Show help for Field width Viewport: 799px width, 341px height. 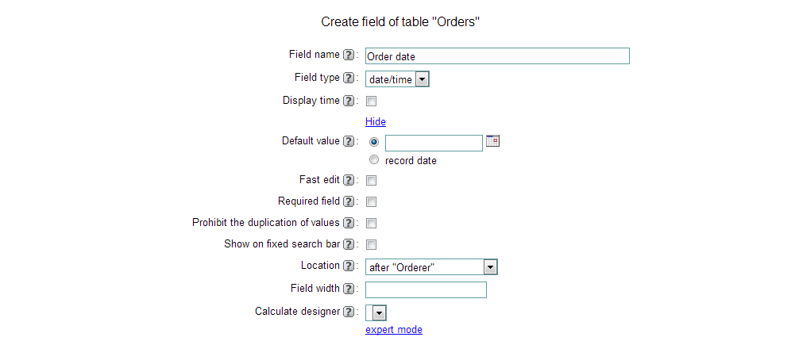coord(349,289)
